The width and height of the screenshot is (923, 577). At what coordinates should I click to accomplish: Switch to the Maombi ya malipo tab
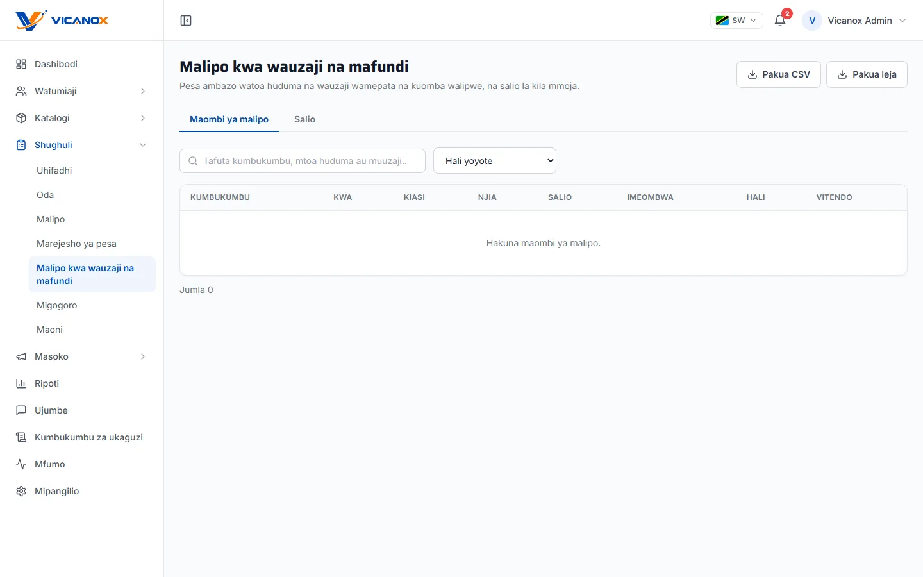tap(229, 119)
